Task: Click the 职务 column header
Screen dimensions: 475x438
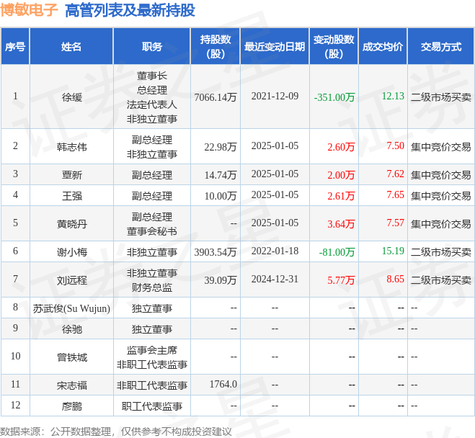Action: (x=152, y=47)
